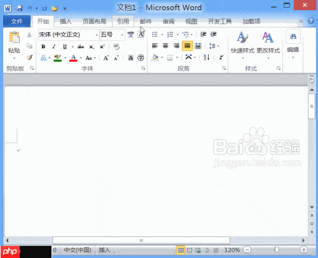Click 中文(中国) language in status bar
318x258 pixels.
[x=78, y=250]
